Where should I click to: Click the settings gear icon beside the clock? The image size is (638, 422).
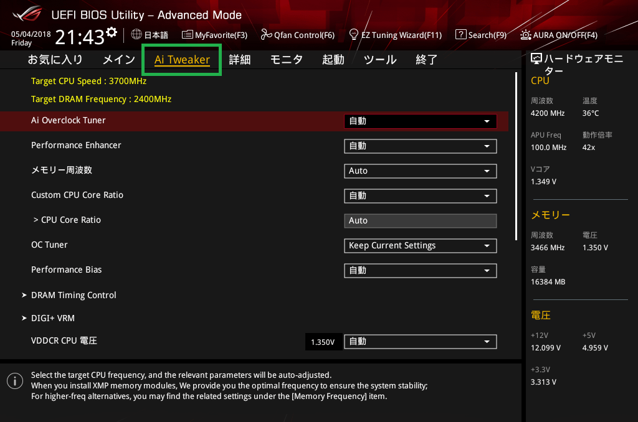tap(112, 32)
